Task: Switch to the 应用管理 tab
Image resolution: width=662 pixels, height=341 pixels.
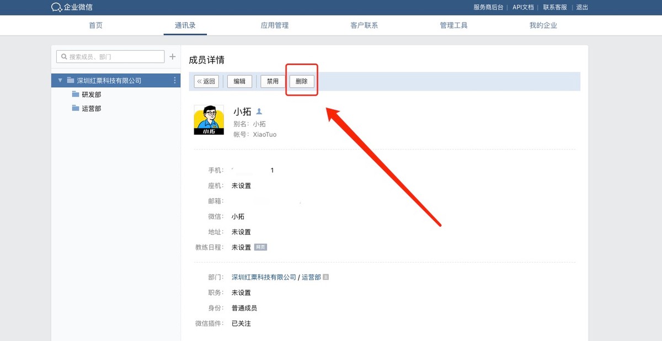Action: [x=274, y=25]
